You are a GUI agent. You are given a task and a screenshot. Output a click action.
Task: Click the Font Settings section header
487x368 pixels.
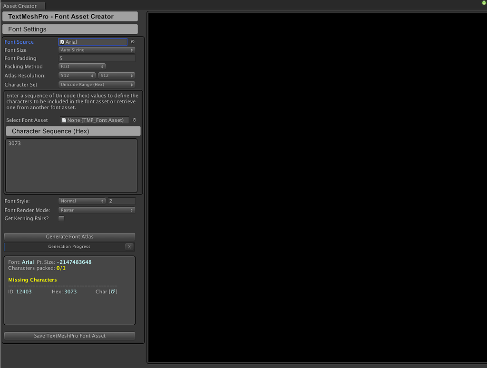coord(69,29)
